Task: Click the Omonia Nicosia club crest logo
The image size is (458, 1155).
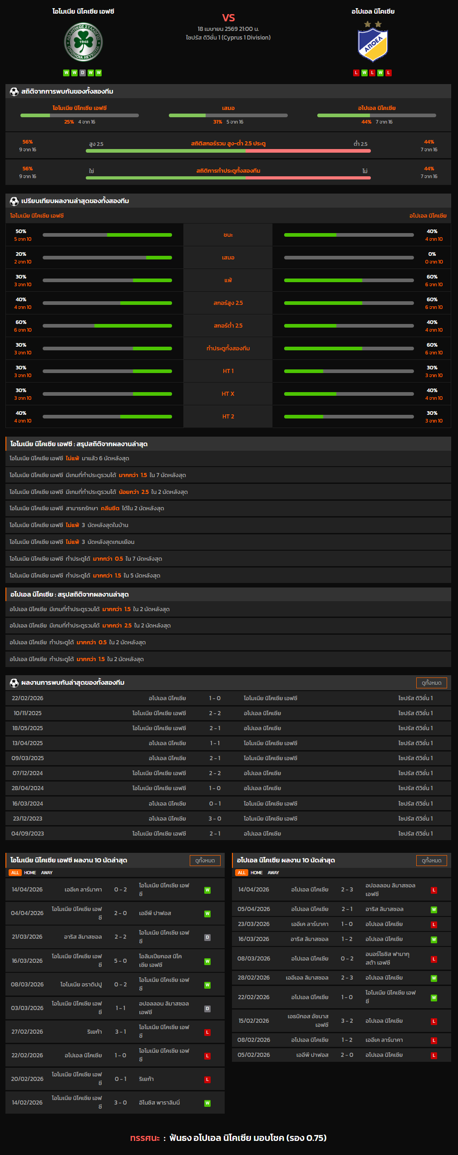Action: point(83,42)
